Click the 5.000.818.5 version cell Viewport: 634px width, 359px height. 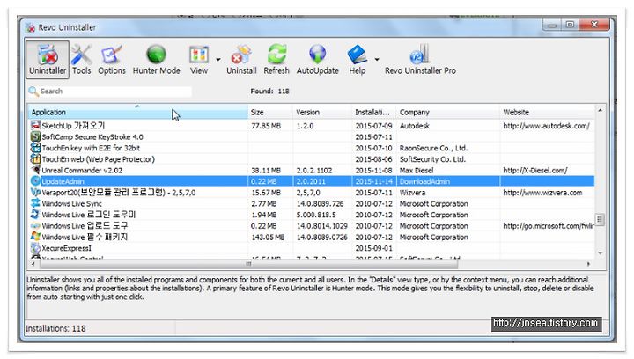316,215
